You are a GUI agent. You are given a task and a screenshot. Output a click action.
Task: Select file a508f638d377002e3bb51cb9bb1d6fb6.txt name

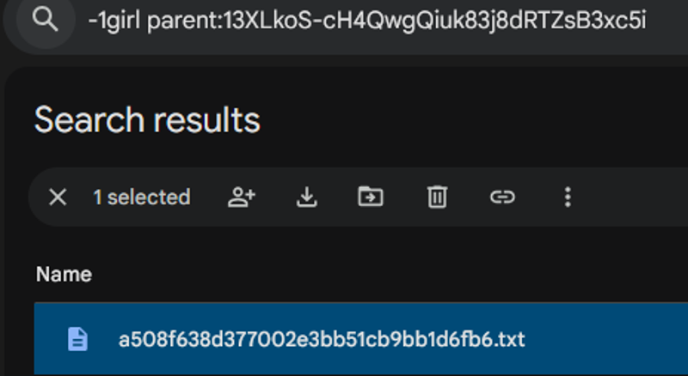click(322, 340)
